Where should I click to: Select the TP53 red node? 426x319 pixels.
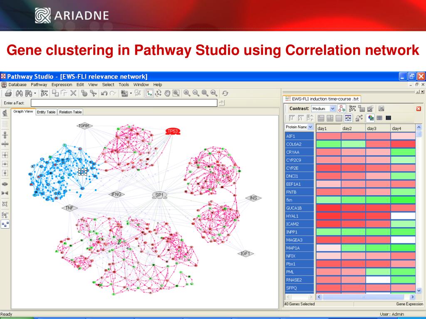pos(173,131)
